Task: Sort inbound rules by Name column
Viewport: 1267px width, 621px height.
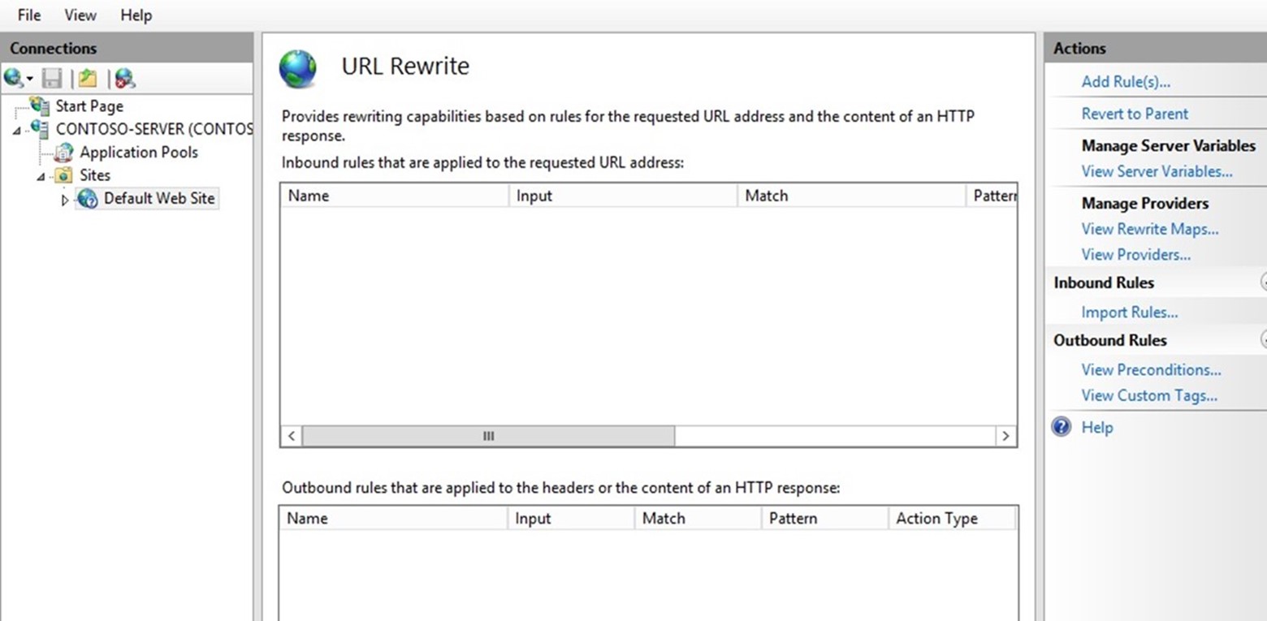Action: coord(395,196)
